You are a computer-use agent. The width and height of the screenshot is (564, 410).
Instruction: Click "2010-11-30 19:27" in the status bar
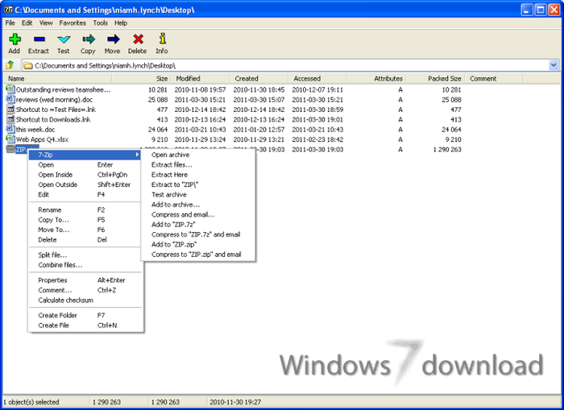(x=235, y=402)
